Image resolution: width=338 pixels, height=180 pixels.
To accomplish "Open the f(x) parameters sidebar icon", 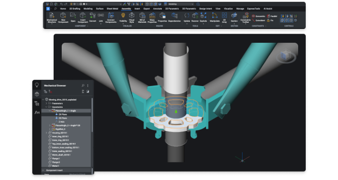I will coord(37,112).
